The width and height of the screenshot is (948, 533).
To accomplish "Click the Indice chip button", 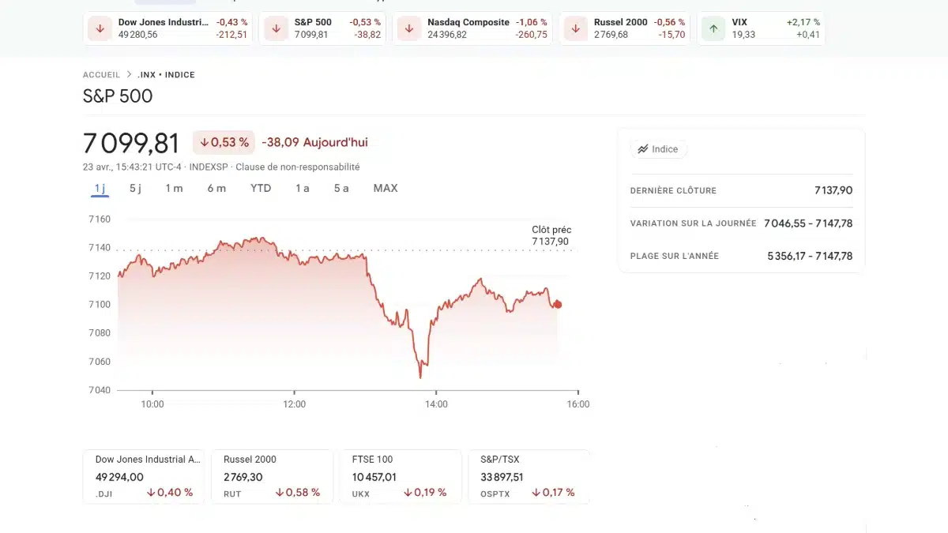I will pyautogui.click(x=659, y=149).
